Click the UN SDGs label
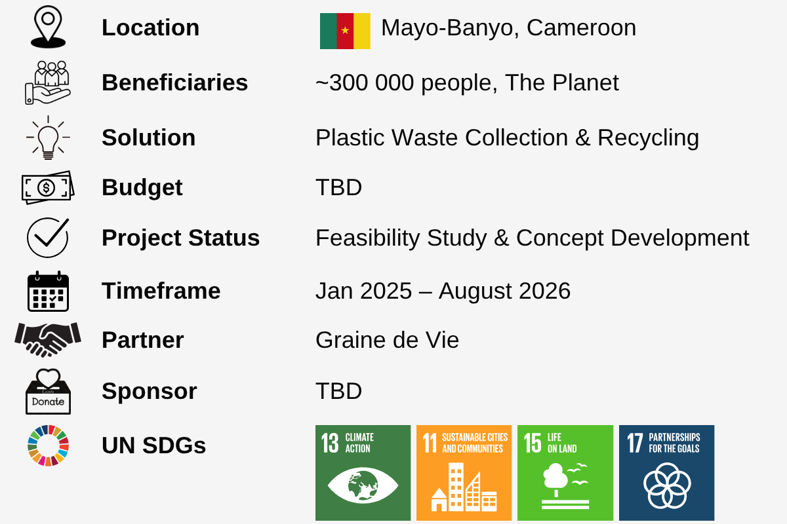This screenshot has width=787, height=524. tap(153, 445)
